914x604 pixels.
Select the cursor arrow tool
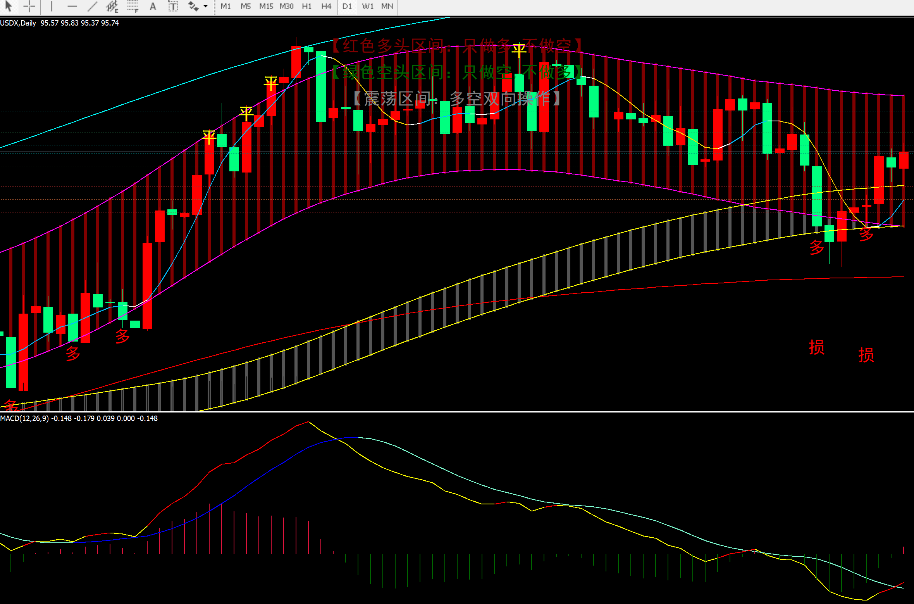9,6
